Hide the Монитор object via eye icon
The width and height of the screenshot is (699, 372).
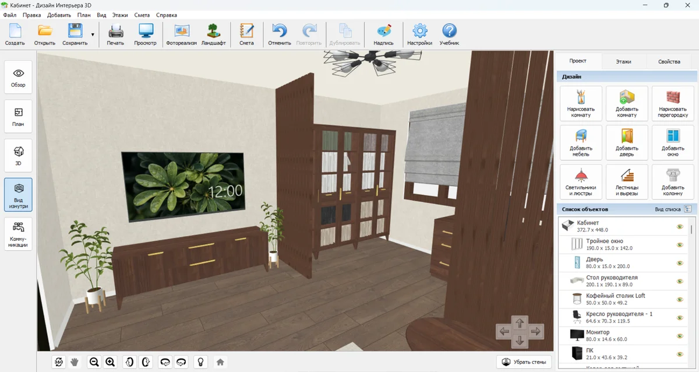coord(680,335)
